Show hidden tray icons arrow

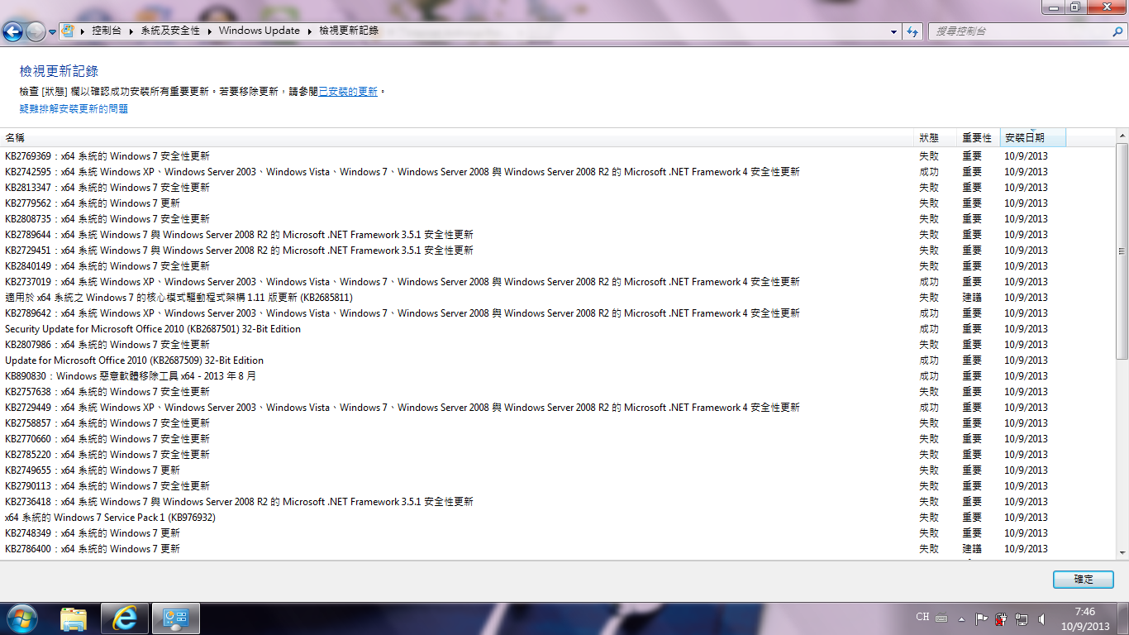click(961, 618)
